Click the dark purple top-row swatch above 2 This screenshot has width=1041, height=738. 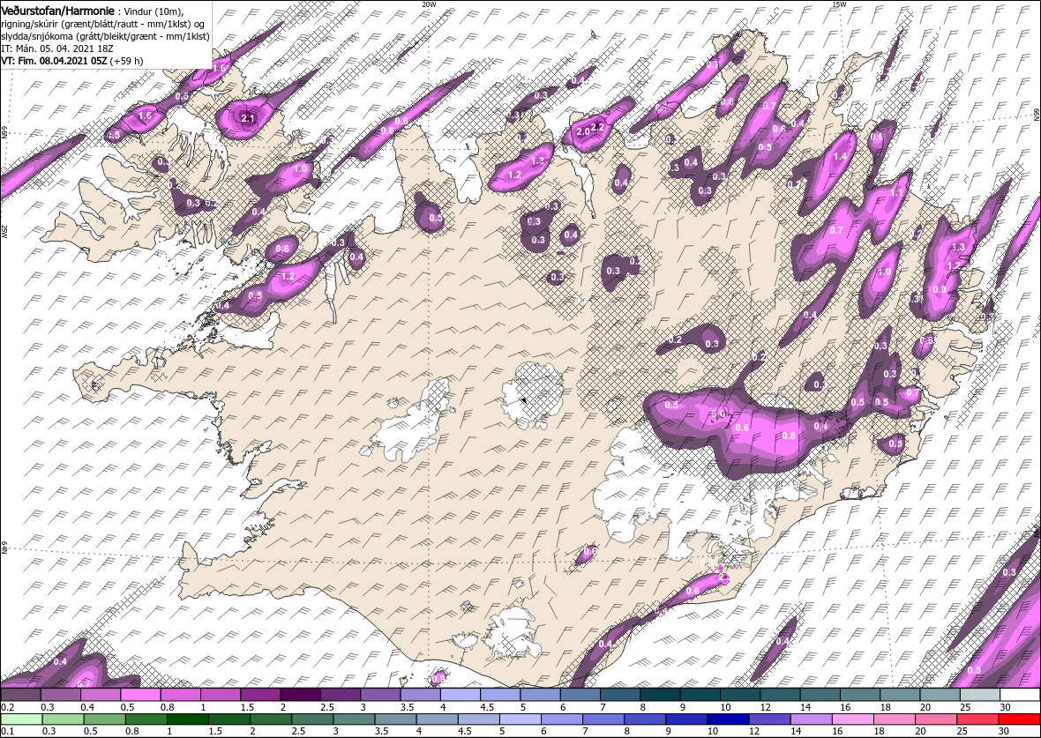(x=301, y=694)
